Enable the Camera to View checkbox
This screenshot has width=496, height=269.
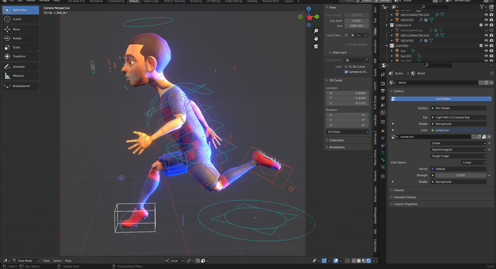[x=346, y=72]
